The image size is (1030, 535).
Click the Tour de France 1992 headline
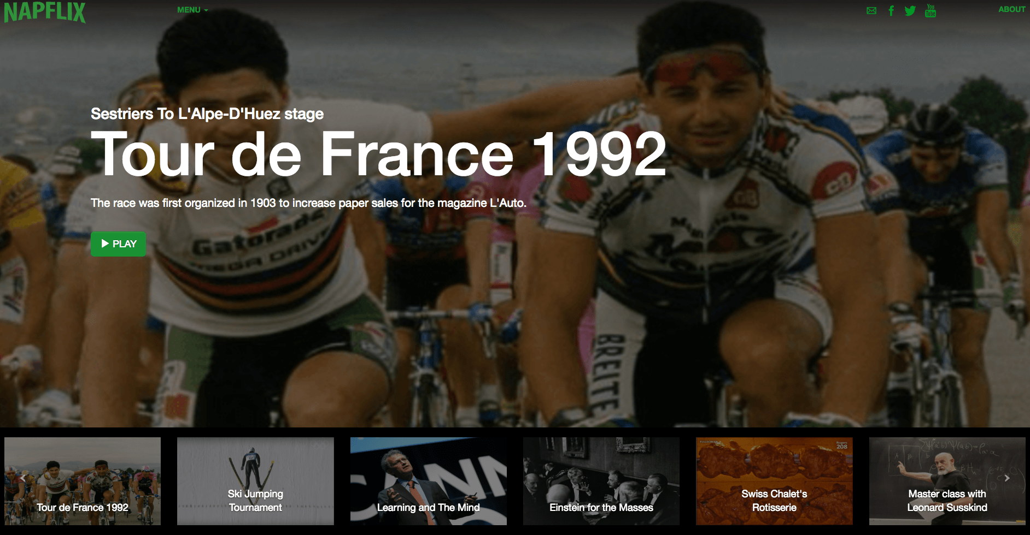pyautogui.click(x=378, y=154)
